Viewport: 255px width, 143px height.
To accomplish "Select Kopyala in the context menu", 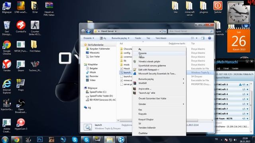I will click(159, 114).
